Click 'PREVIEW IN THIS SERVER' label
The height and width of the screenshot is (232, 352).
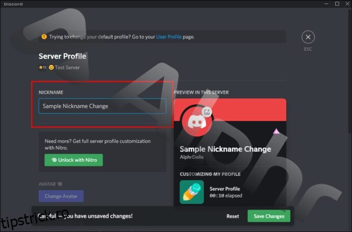point(201,92)
